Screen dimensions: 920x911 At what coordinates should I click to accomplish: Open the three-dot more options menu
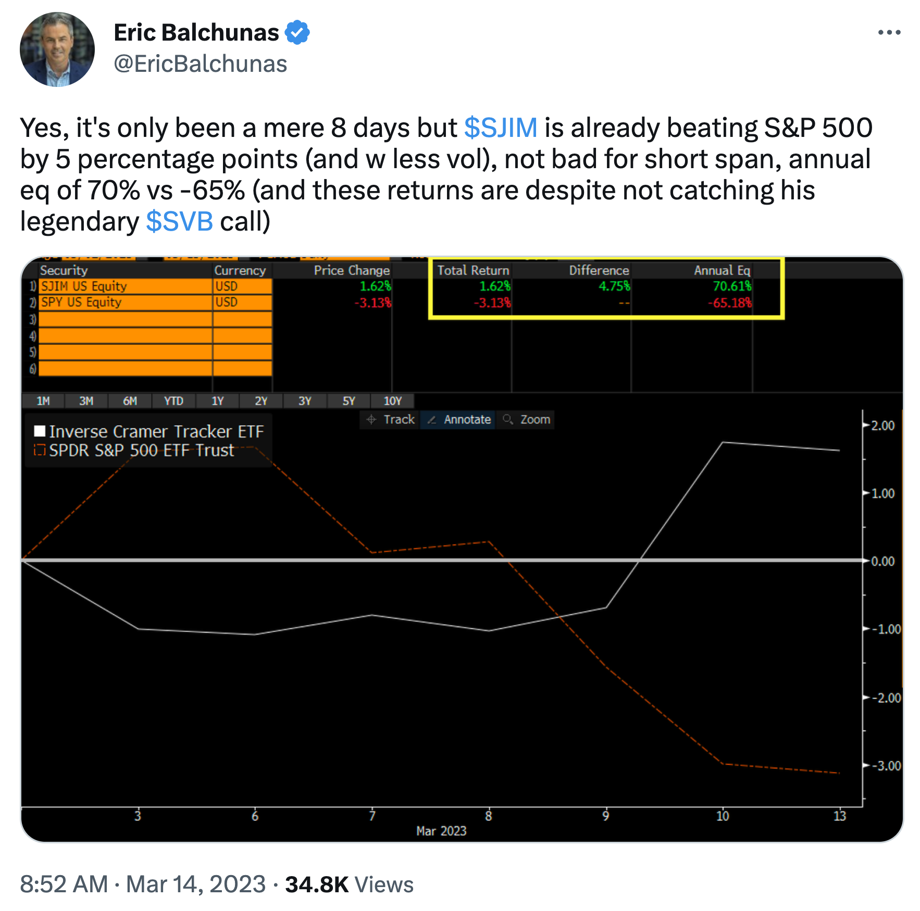pyautogui.click(x=889, y=32)
